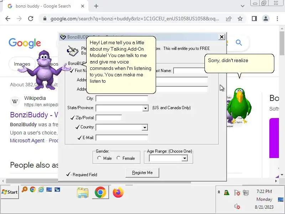Switch to the Images filter
This screenshot has width=285, height=214.
point(22,64)
